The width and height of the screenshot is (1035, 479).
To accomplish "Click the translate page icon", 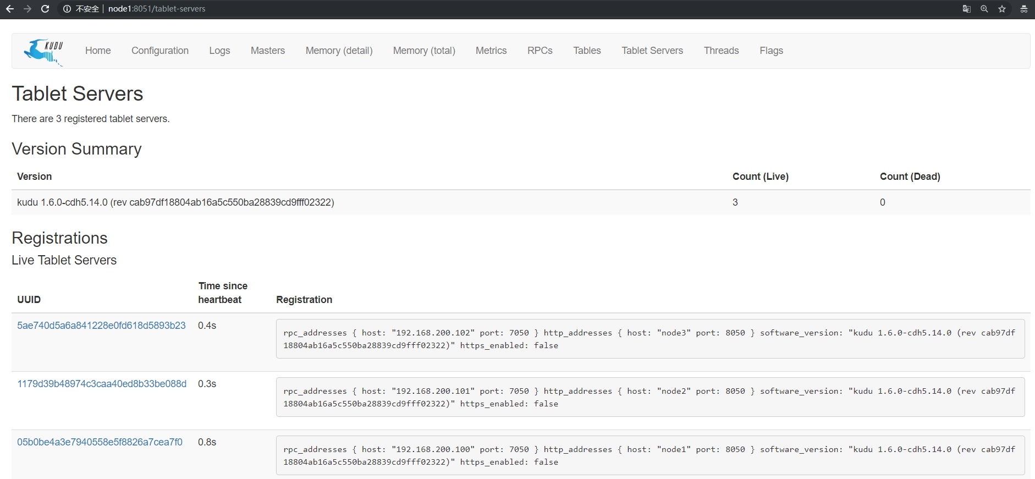I will 966,9.
